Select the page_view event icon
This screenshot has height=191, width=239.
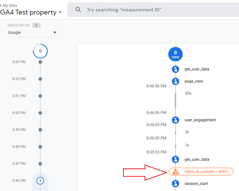[175, 81]
